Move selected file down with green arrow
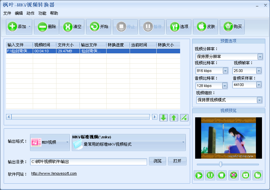 163,117
